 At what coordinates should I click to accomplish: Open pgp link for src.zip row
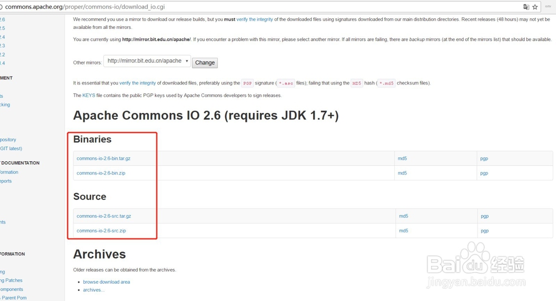click(x=485, y=231)
